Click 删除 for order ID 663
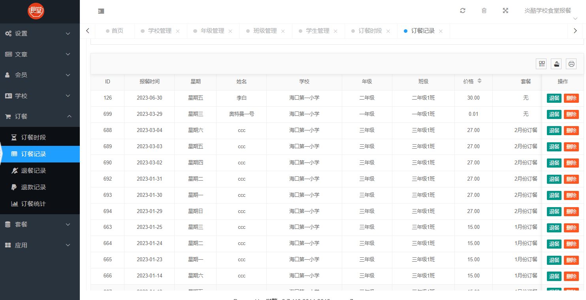Image resolution: width=586 pixels, height=300 pixels. [571, 228]
